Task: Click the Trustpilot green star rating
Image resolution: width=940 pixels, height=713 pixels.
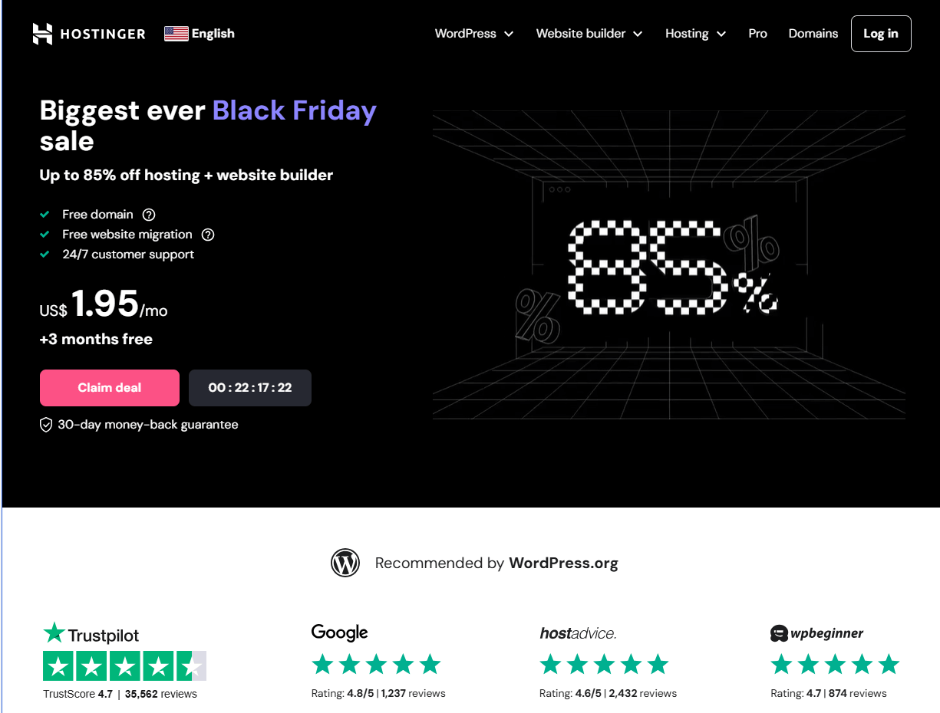Action: coord(124,665)
